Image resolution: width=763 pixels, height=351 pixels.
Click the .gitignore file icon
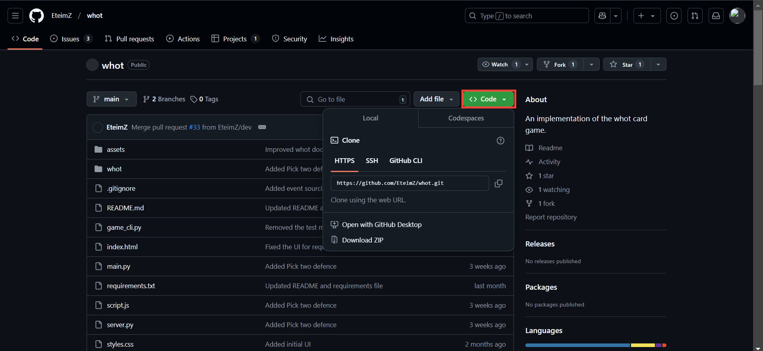(99, 188)
